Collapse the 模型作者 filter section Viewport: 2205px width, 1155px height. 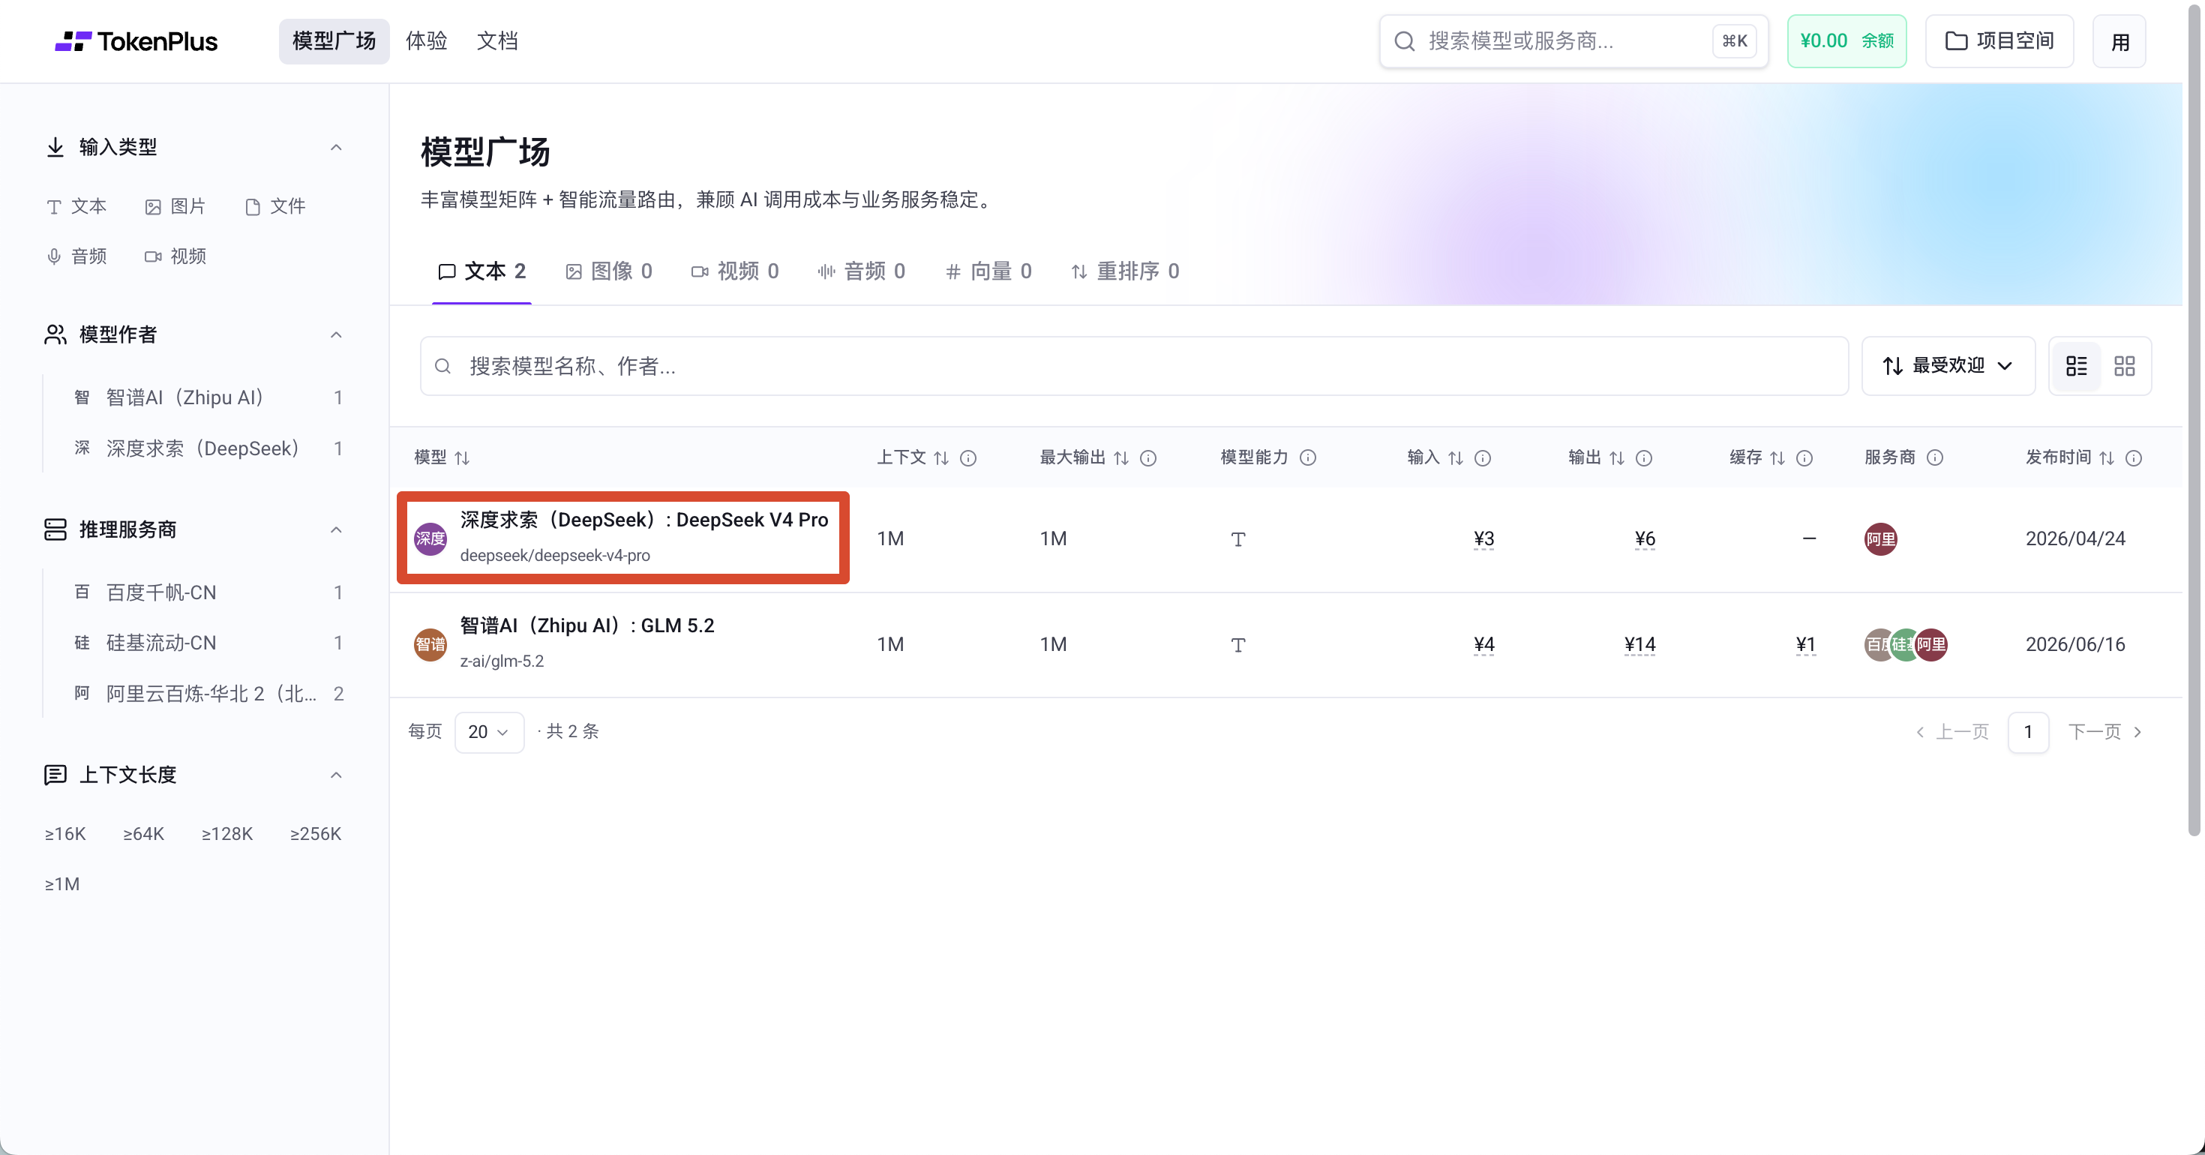[x=337, y=334]
